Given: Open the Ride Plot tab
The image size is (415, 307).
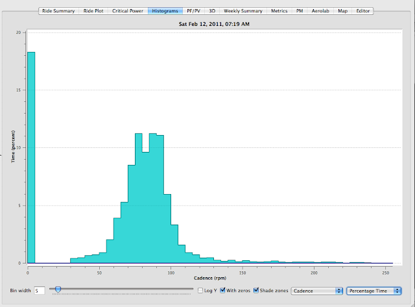Looking at the screenshot, I should 93,11.
